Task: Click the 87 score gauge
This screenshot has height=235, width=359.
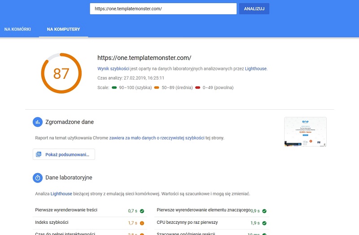Action: [x=61, y=73]
